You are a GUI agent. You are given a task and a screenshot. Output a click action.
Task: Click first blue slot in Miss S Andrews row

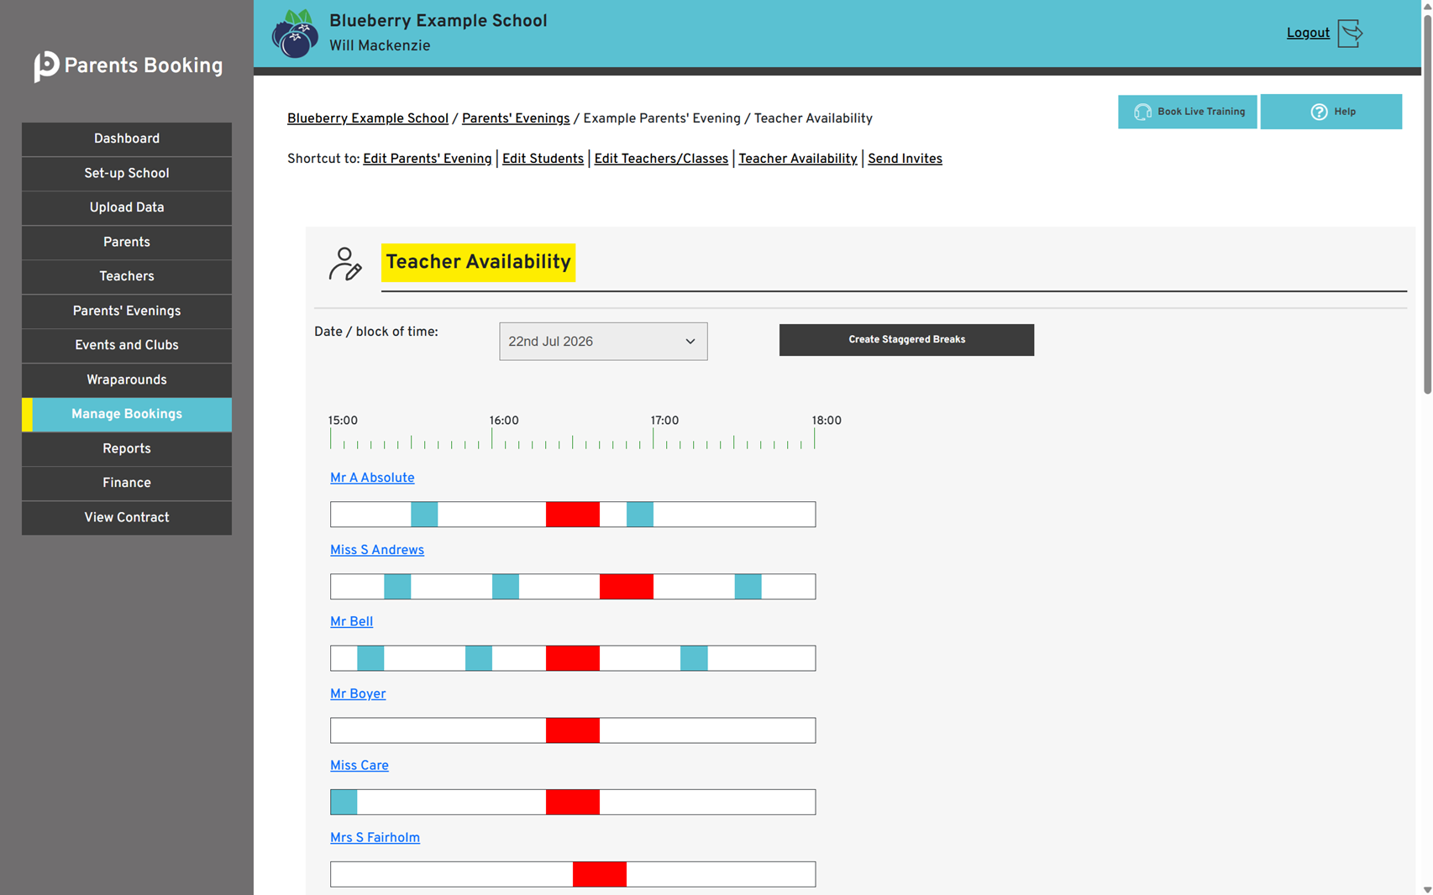pyautogui.click(x=397, y=587)
